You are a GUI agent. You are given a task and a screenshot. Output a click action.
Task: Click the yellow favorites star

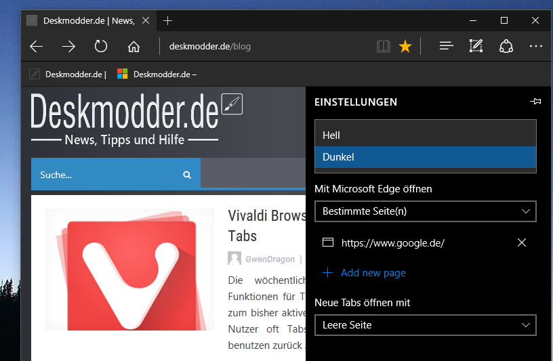(405, 46)
